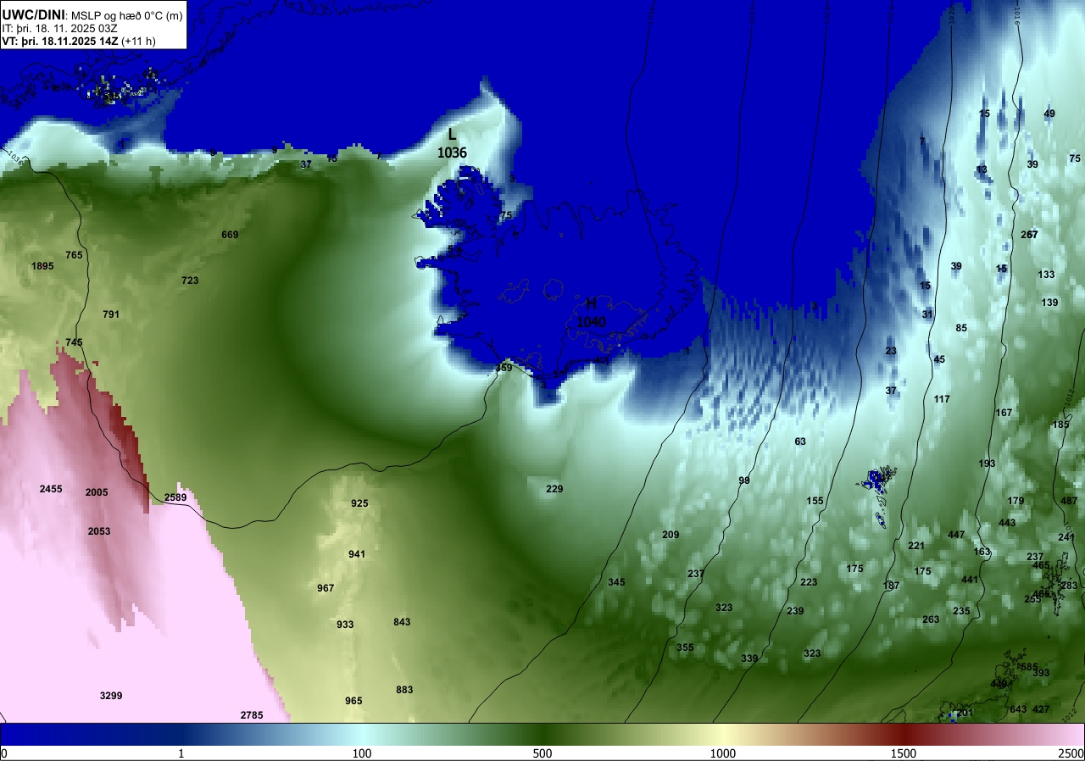This screenshot has height=761, width=1085.
Task: Click the 'H' high-pressure marker over Iceland
Action: (591, 304)
